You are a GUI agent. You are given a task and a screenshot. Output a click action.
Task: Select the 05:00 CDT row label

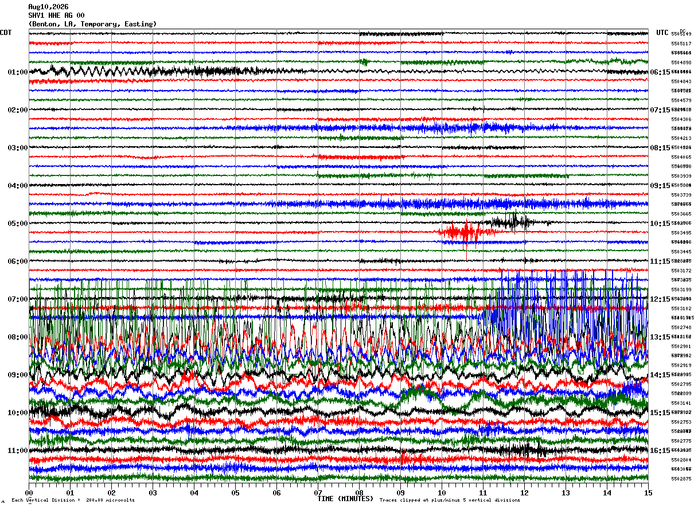coord(18,224)
